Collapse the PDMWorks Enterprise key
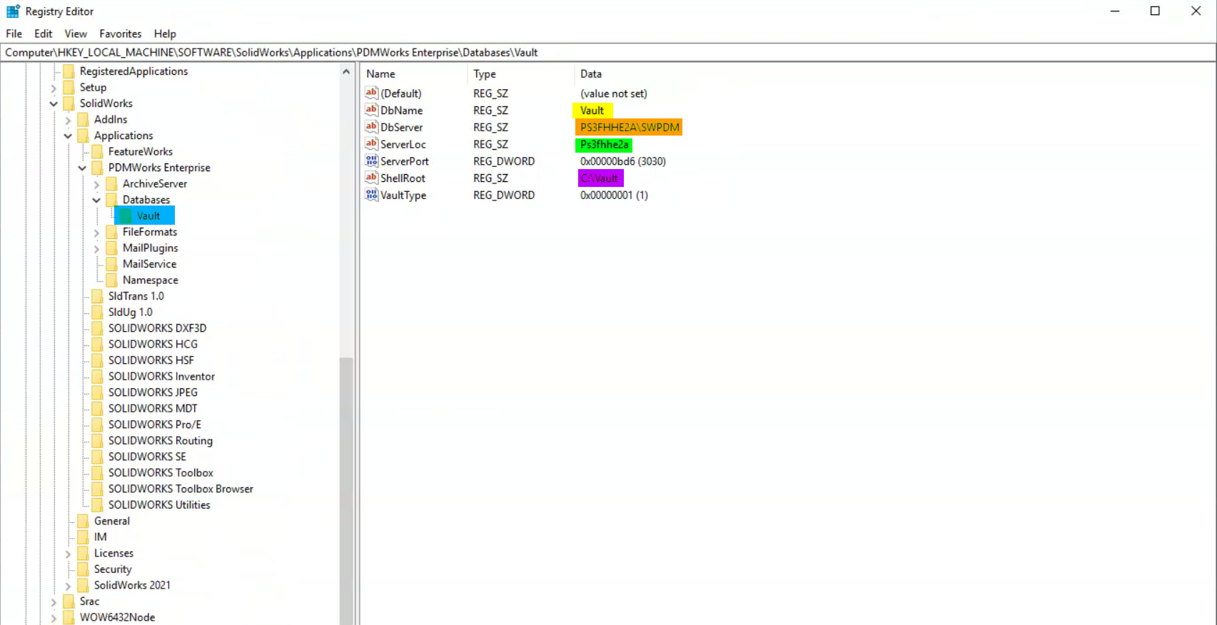Screen dimensions: 1217x625 (82, 168)
